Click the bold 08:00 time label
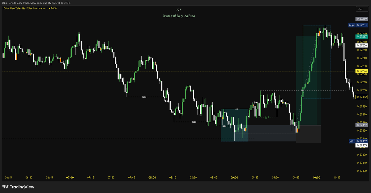Viewport: 371px width, 193px height. click(x=152, y=178)
